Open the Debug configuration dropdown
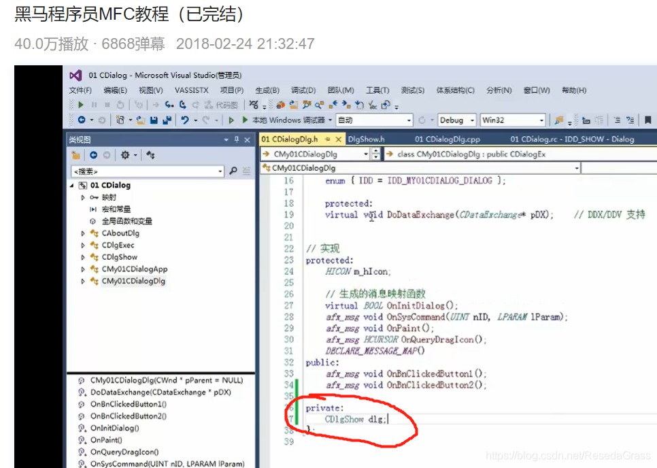This screenshot has width=657, height=468. click(x=457, y=120)
